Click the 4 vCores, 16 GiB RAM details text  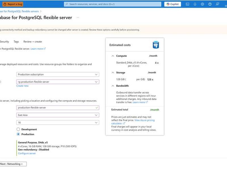click(x=47, y=146)
